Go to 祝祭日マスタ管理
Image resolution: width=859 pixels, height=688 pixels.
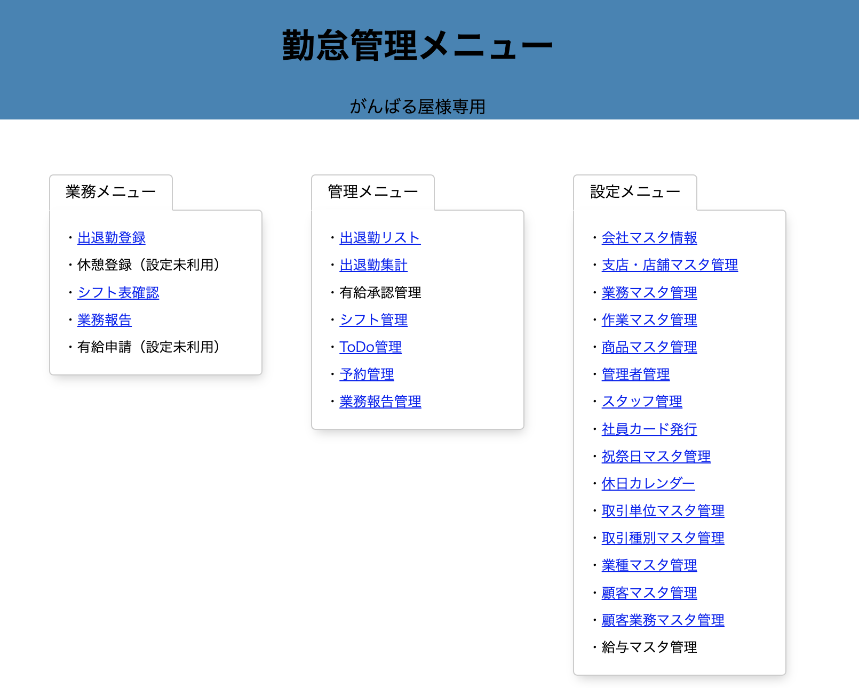[656, 457]
